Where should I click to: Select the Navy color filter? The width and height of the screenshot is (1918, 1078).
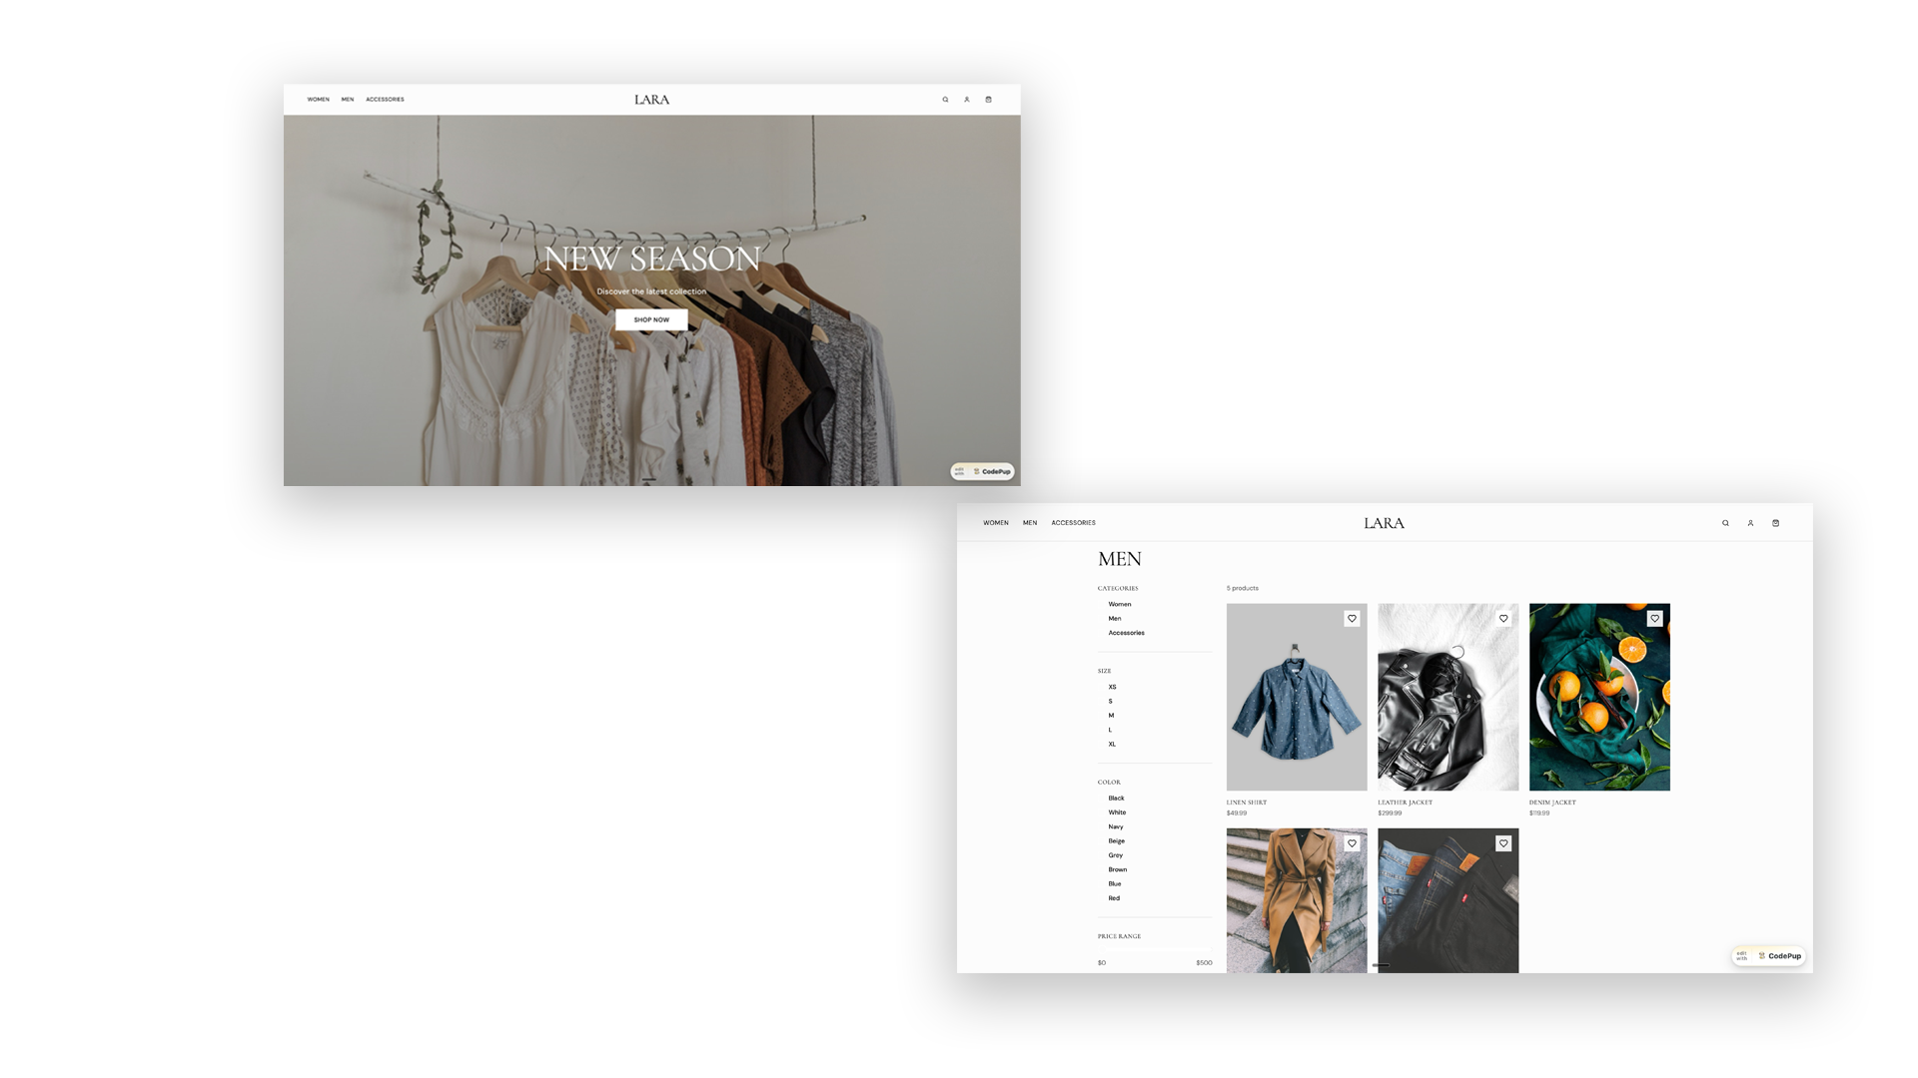[x=1115, y=826]
